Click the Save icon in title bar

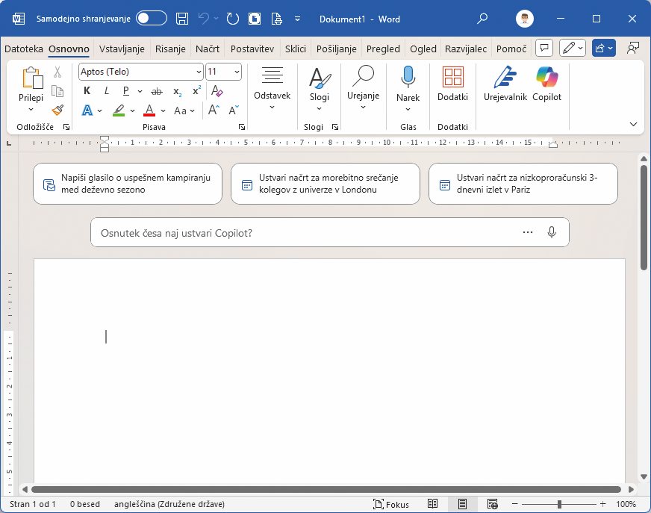point(182,19)
